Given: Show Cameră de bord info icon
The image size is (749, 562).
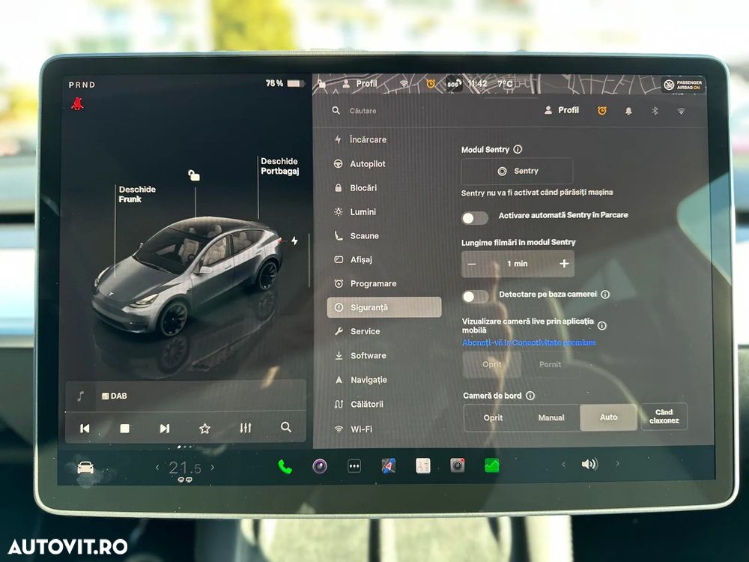Looking at the screenshot, I should tap(530, 395).
